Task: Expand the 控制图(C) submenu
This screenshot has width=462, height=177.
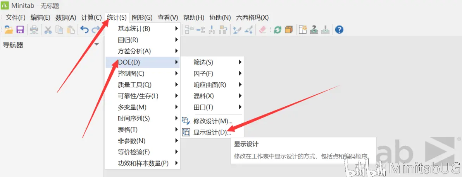Action: [x=142, y=73]
